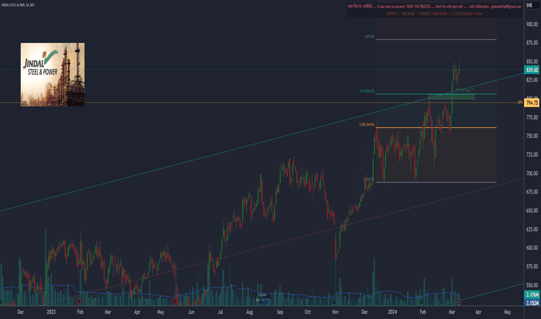Click the earnings marker below February 2023
Image resolution: width=541 pixels, height=319 pixels.
click(79, 302)
